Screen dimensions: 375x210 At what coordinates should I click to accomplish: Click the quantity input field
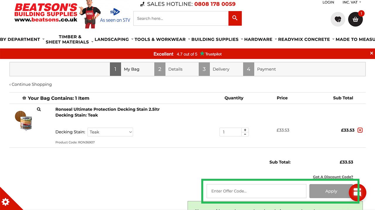(231, 132)
